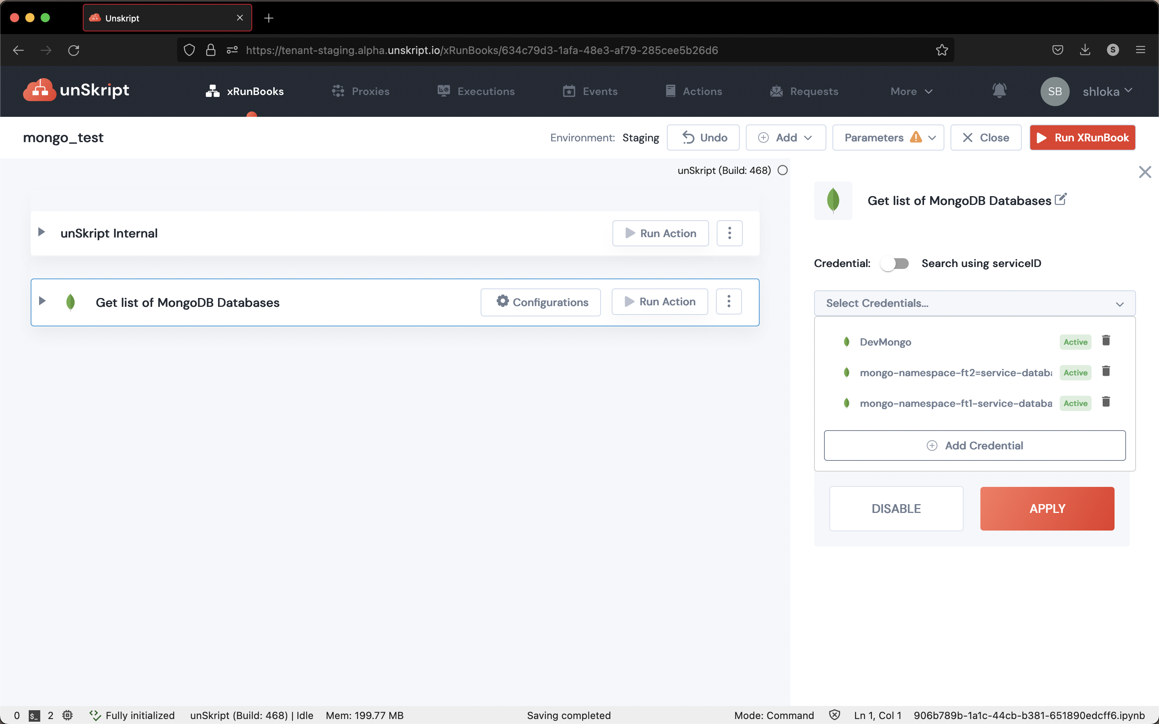
Task: Click the site permissions icon in address bar
Action: click(x=232, y=50)
